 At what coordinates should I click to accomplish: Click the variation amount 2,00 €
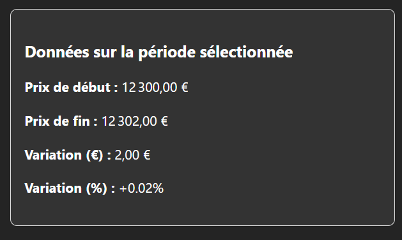132,155
